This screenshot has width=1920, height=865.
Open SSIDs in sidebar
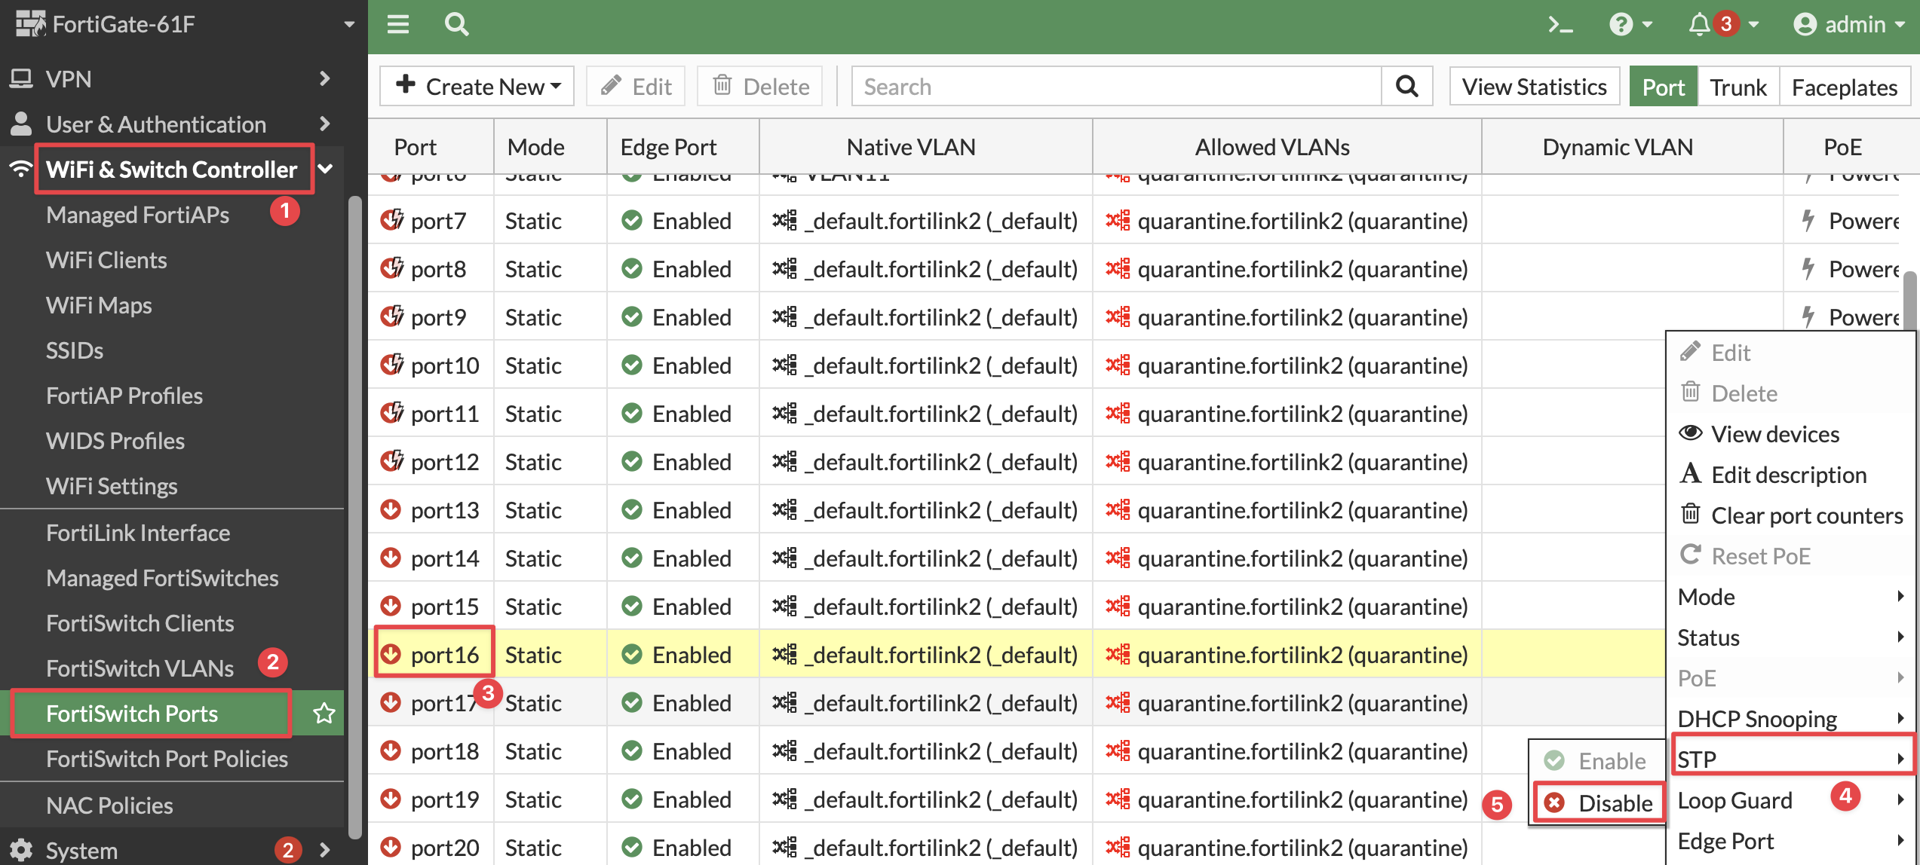[x=75, y=350]
